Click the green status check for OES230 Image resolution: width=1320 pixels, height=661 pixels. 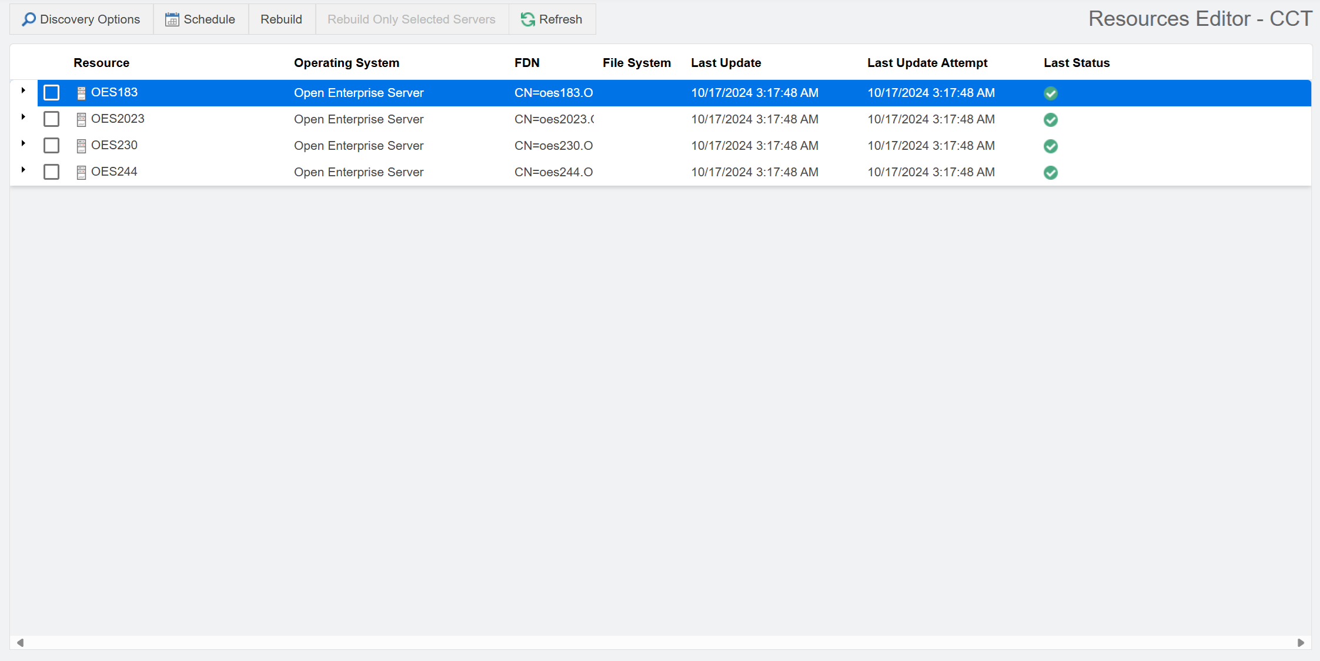pos(1050,146)
